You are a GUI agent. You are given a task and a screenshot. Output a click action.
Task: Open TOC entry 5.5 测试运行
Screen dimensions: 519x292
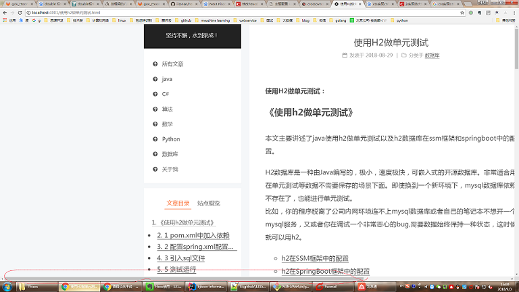(x=176, y=270)
